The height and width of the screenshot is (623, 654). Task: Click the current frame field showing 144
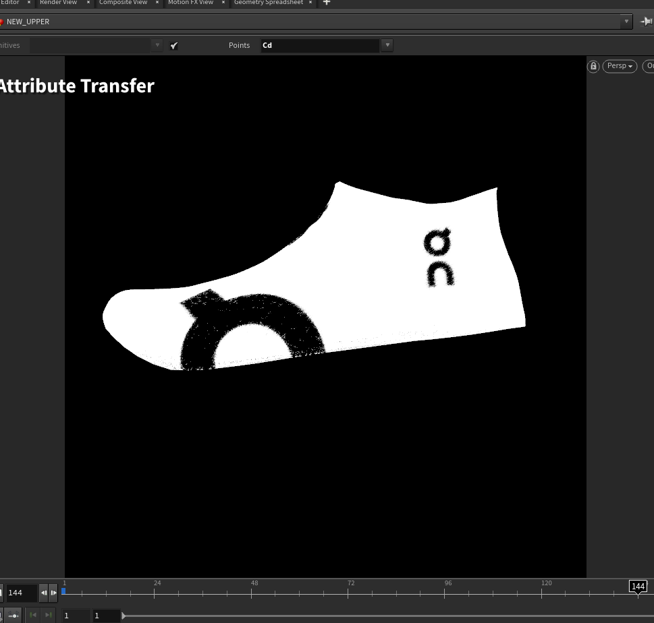tap(21, 593)
